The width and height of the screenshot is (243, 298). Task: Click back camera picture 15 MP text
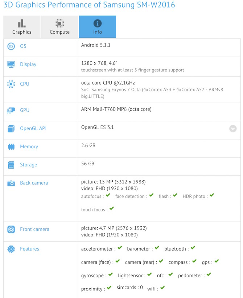coord(113,182)
